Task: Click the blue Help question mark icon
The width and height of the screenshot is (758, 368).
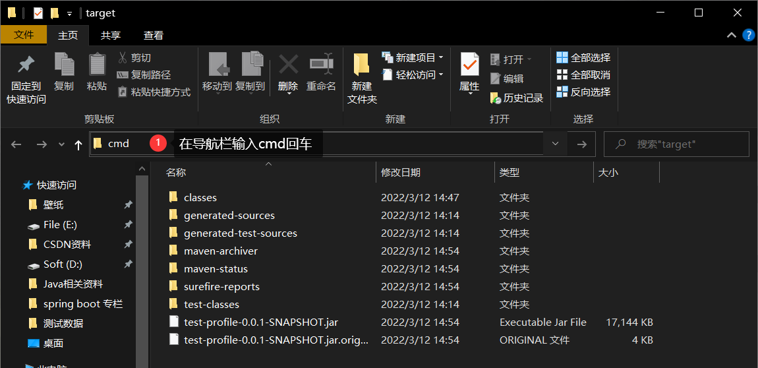Action: pyautogui.click(x=748, y=35)
